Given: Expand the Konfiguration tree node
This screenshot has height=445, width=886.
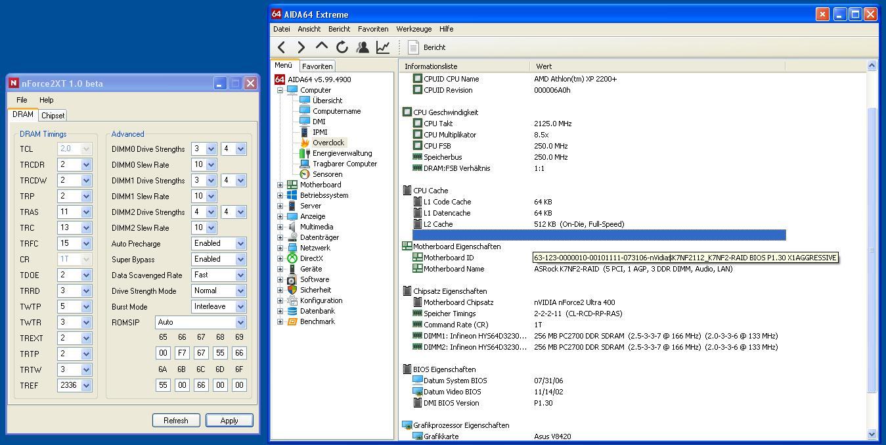Looking at the screenshot, I should [x=280, y=300].
